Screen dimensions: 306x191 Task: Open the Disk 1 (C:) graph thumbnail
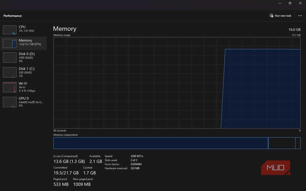(10, 72)
